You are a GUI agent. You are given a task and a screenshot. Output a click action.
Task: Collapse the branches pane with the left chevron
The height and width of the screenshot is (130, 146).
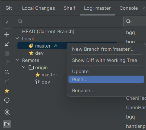(7, 23)
